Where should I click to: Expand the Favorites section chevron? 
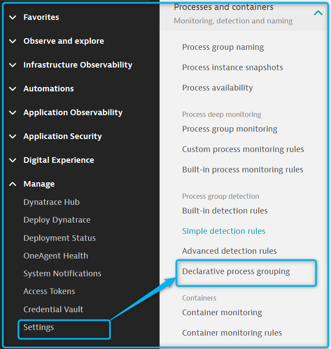coord(13,17)
